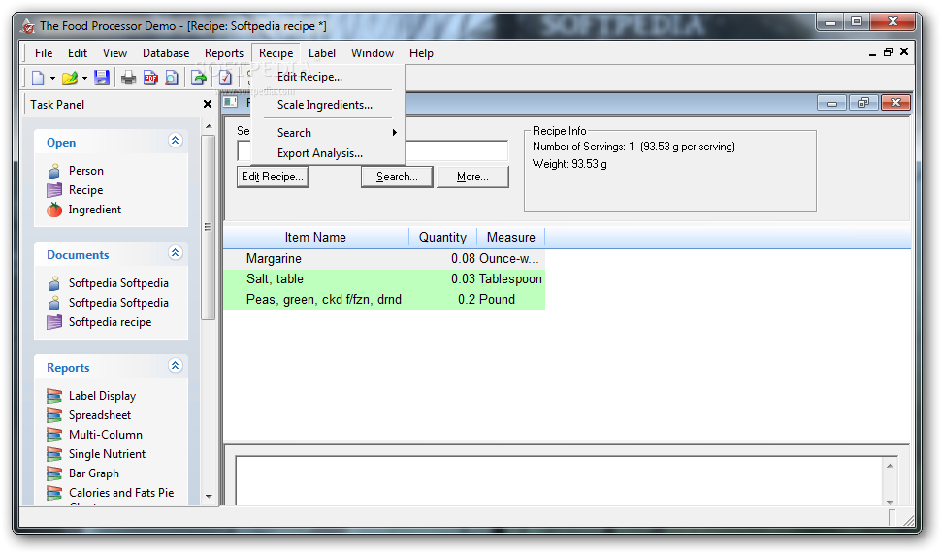This screenshot has height=554, width=942.
Task: Click the Open folder toolbar icon
Action: [70, 78]
